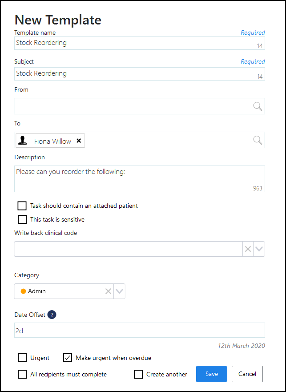Focus the Date Offset input field
This screenshot has height=392, width=286.
(139, 330)
